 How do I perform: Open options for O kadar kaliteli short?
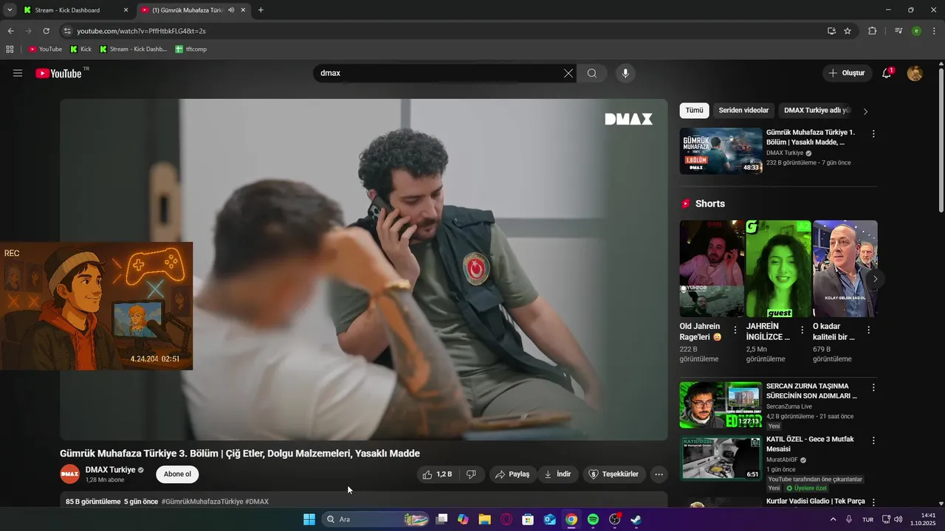[x=868, y=330]
